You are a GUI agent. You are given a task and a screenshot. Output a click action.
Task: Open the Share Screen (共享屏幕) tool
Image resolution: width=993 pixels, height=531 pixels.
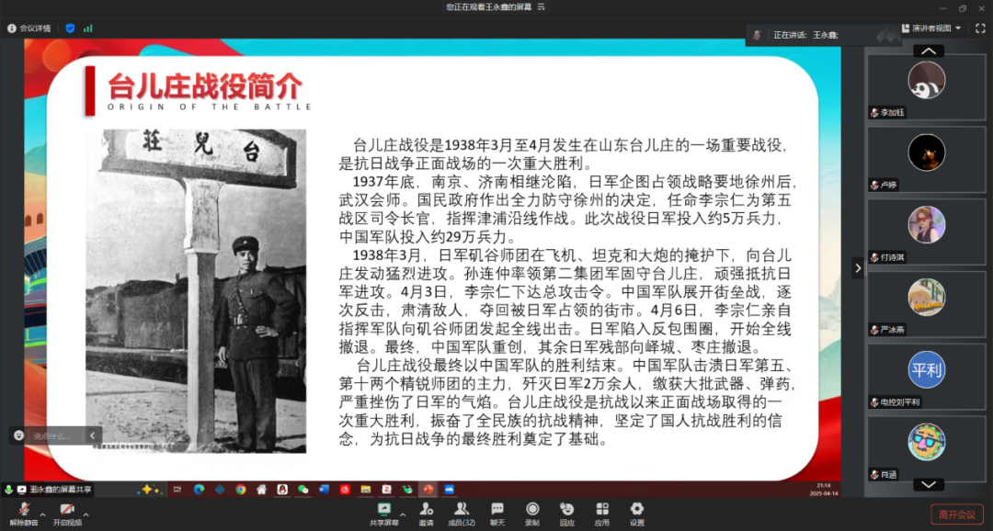pyautogui.click(x=383, y=512)
